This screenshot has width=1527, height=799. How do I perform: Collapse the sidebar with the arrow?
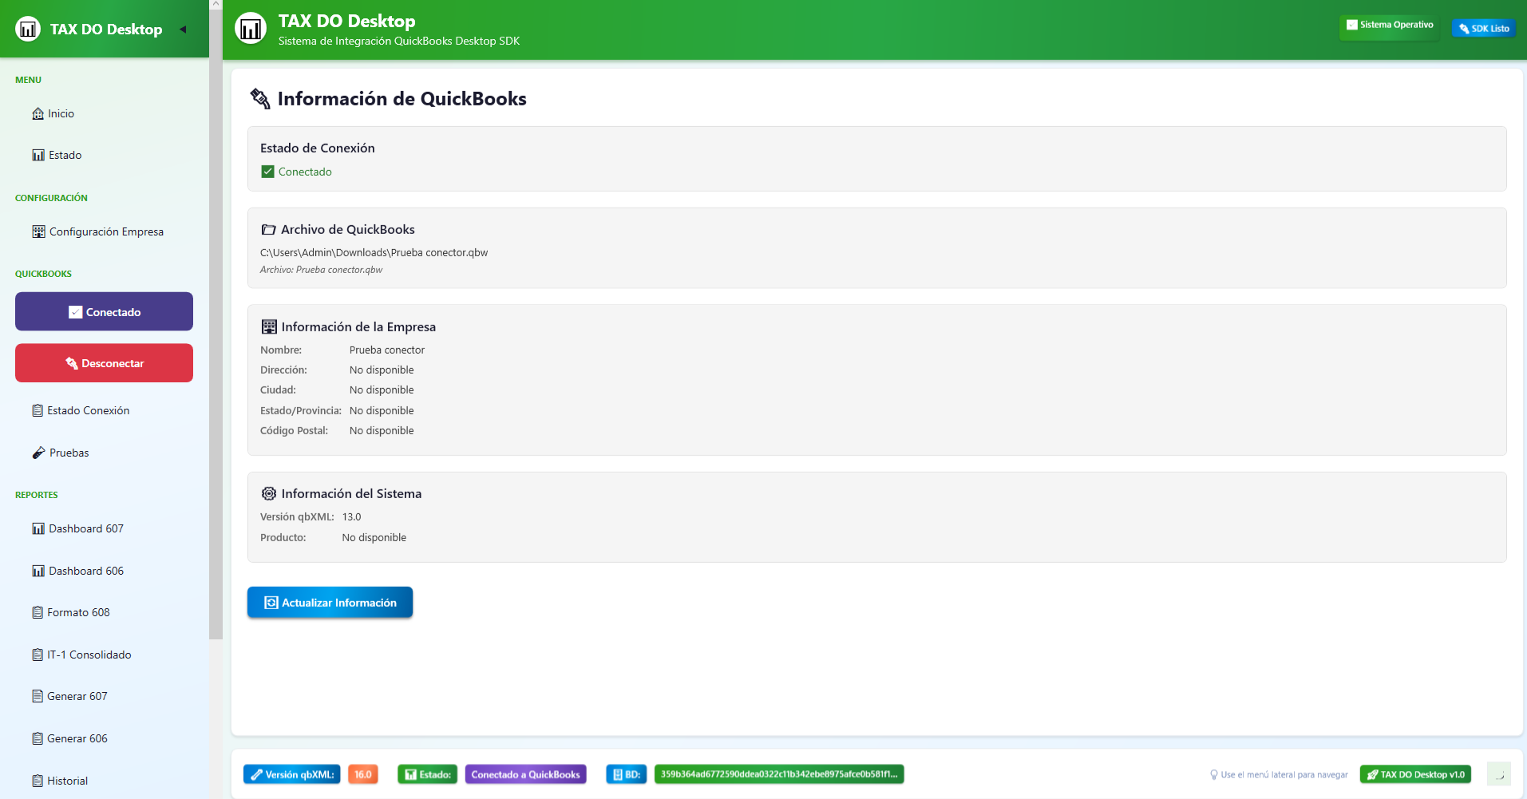click(x=183, y=30)
